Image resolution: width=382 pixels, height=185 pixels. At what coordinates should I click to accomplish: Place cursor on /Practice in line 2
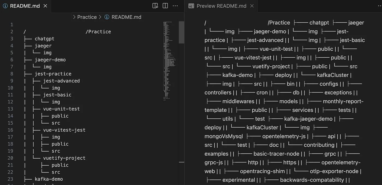coord(98,32)
